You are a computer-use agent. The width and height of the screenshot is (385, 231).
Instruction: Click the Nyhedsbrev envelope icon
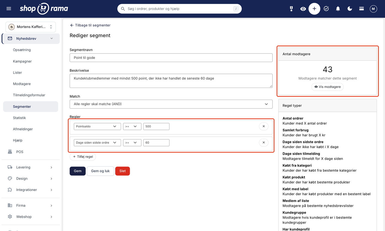click(x=10, y=38)
